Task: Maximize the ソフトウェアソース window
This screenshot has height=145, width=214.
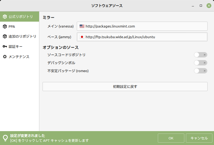Action: (201, 6)
